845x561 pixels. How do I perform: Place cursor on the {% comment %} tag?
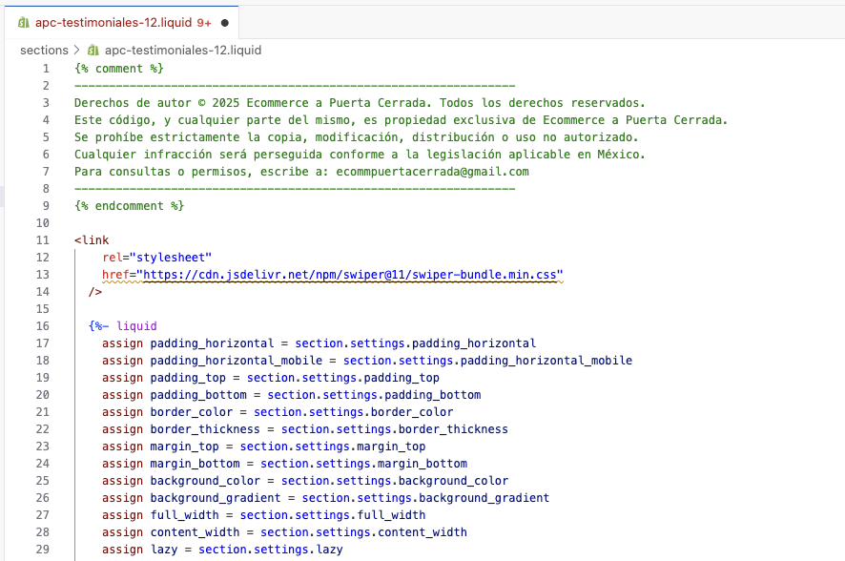pyautogui.click(x=118, y=69)
